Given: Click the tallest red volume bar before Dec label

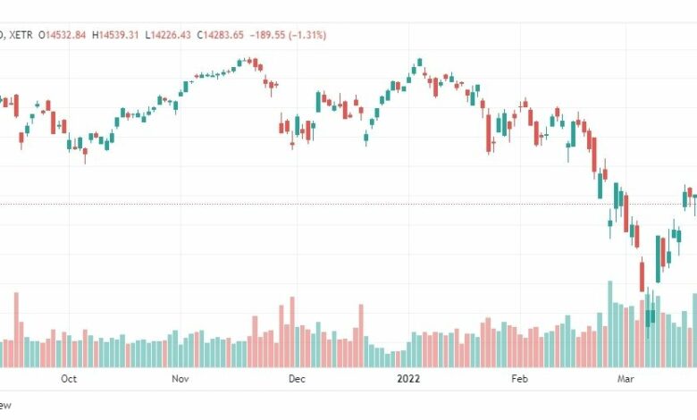Looking at the screenshot, I should click(292, 332).
